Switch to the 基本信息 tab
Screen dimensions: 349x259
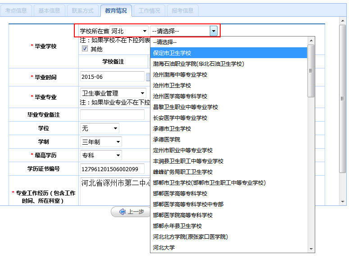pyautogui.click(x=49, y=10)
